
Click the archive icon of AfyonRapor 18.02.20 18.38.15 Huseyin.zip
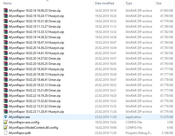click(5, 74)
